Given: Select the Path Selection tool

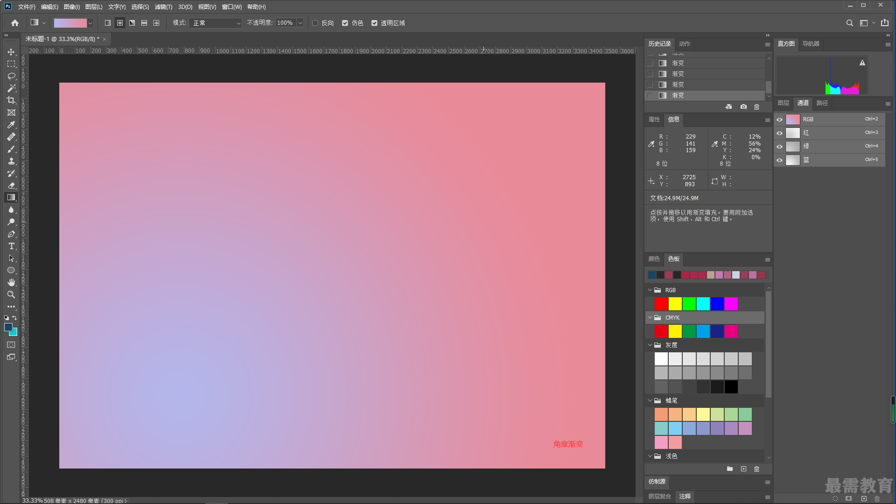Looking at the screenshot, I should (11, 258).
